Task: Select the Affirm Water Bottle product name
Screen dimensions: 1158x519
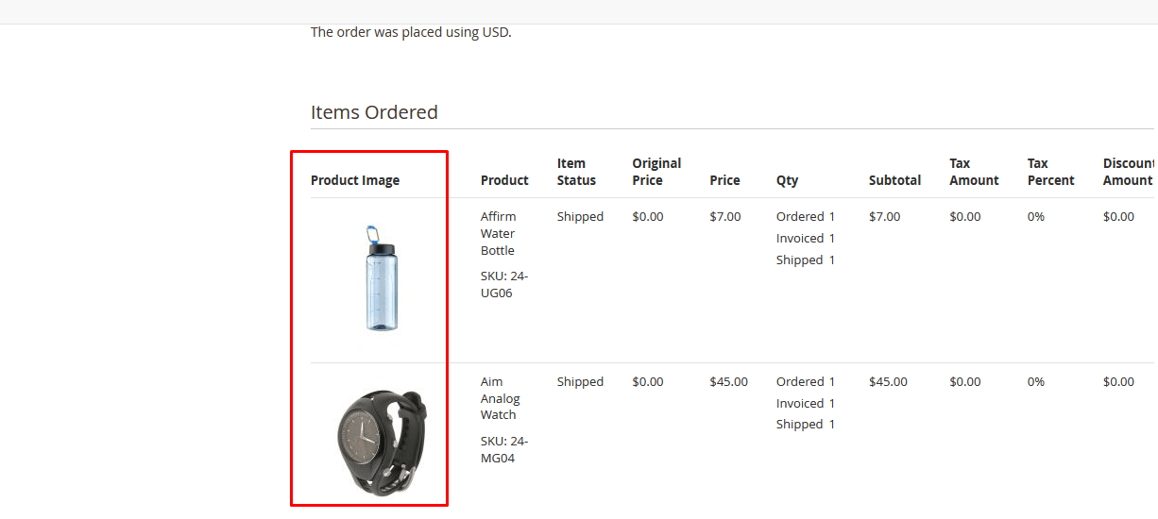Action: click(x=498, y=233)
